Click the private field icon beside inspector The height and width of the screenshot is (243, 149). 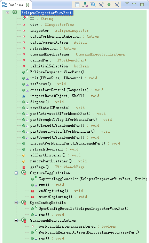click(x=24, y=30)
